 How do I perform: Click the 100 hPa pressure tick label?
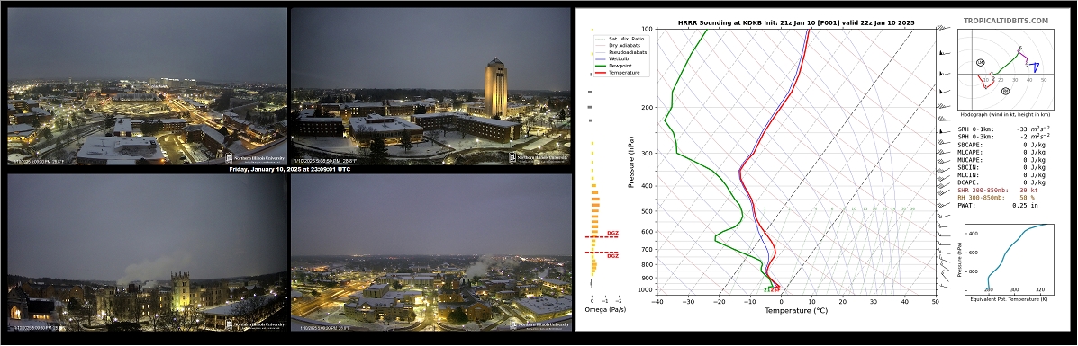(646, 29)
